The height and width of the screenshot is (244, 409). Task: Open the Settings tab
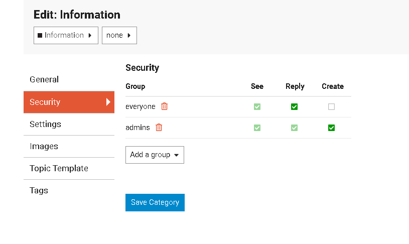(69, 124)
